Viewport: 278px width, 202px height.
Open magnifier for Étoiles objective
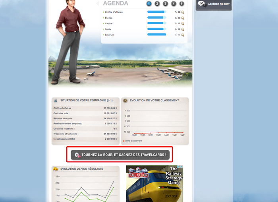183,18
